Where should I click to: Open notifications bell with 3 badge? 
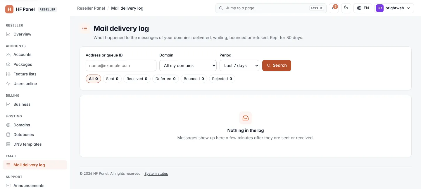(334, 8)
